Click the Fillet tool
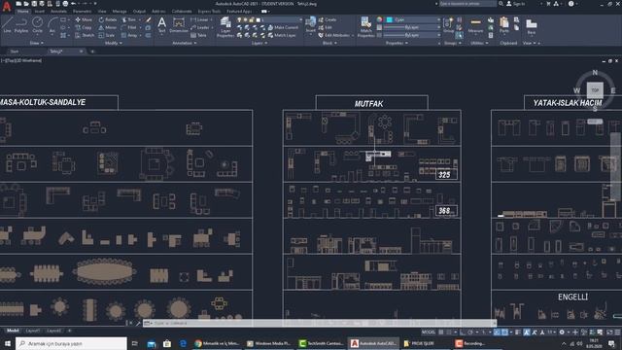The height and width of the screenshot is (350, 622). pyautogui.click(x=129, y=27)
